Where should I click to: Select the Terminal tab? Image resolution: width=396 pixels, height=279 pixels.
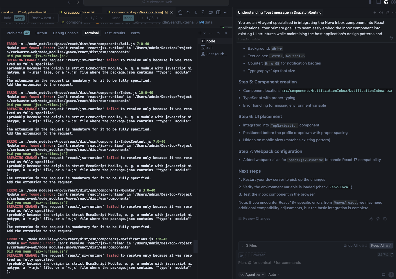tap(92, 33)
